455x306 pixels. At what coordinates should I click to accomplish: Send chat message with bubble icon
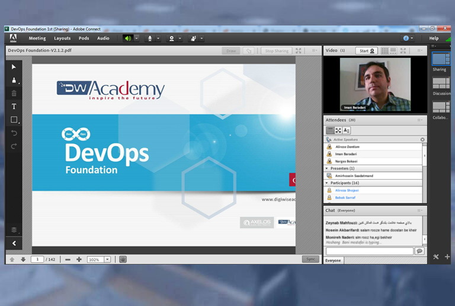(419, 251)
